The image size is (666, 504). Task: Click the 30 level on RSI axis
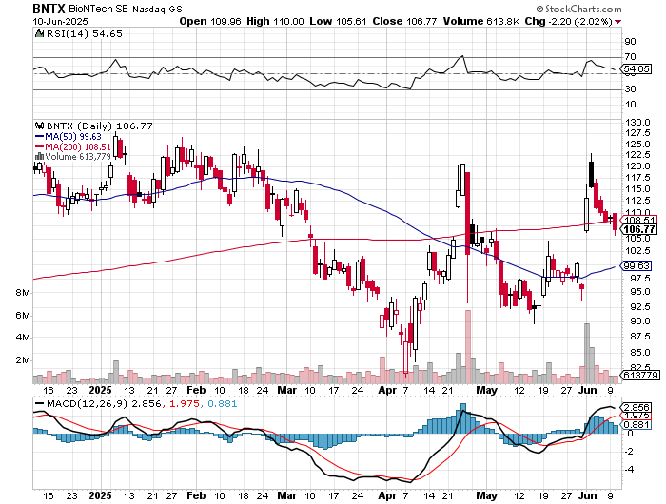[x=630, y=89]
